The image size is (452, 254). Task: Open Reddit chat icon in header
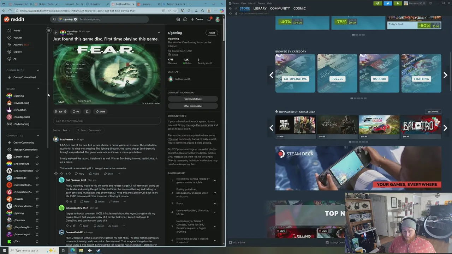pos(185,19)
